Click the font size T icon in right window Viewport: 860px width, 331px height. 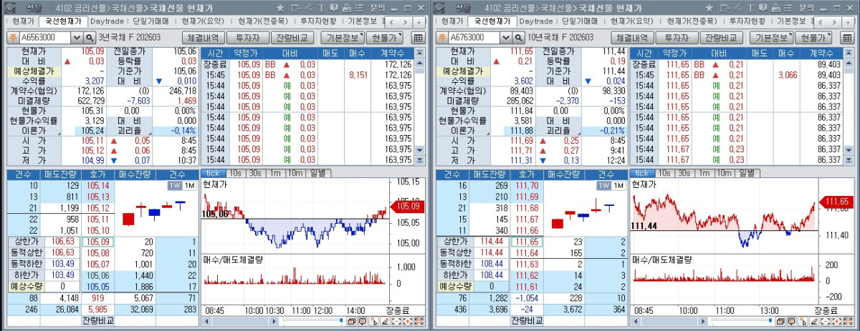pos(751,8)
